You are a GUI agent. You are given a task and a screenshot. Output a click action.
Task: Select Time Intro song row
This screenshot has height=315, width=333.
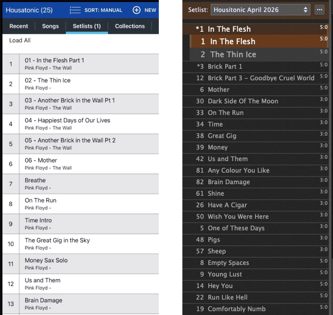click(x=80, y=224)
